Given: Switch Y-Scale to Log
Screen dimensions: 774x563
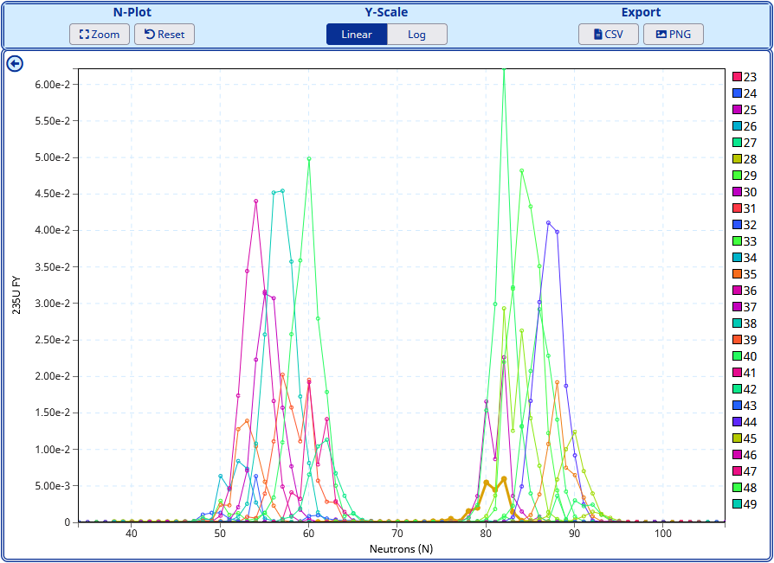Looking at the screenshot, I should [416, 35].
